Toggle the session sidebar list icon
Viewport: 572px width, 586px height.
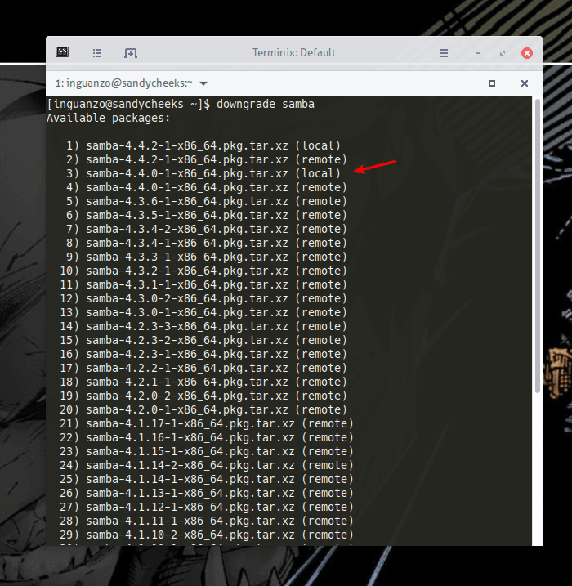point(97,53)
